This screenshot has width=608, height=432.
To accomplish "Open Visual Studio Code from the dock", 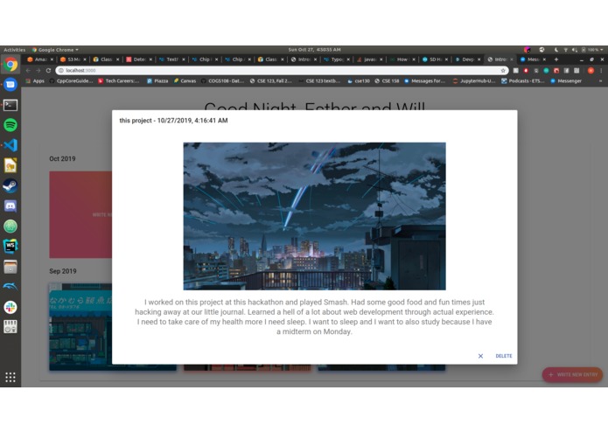I will pyautogui.click(x=10, y=145).
